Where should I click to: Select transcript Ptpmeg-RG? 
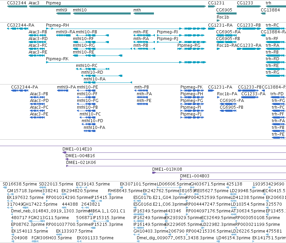pos(189,45)
